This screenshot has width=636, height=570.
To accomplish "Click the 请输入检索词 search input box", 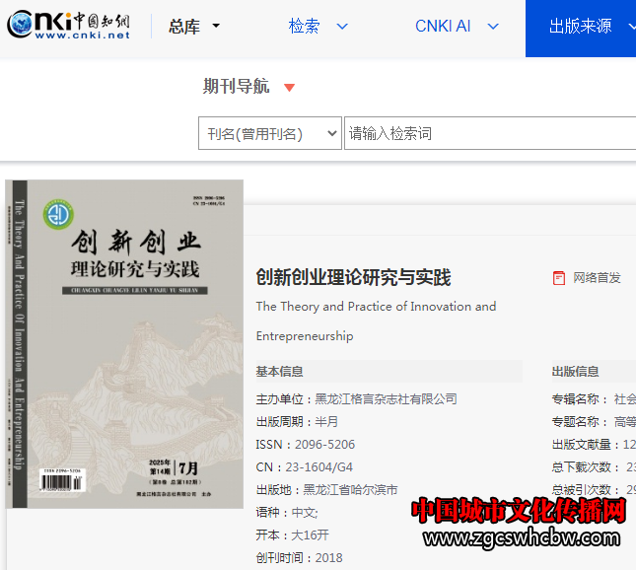I will [488, 134].
